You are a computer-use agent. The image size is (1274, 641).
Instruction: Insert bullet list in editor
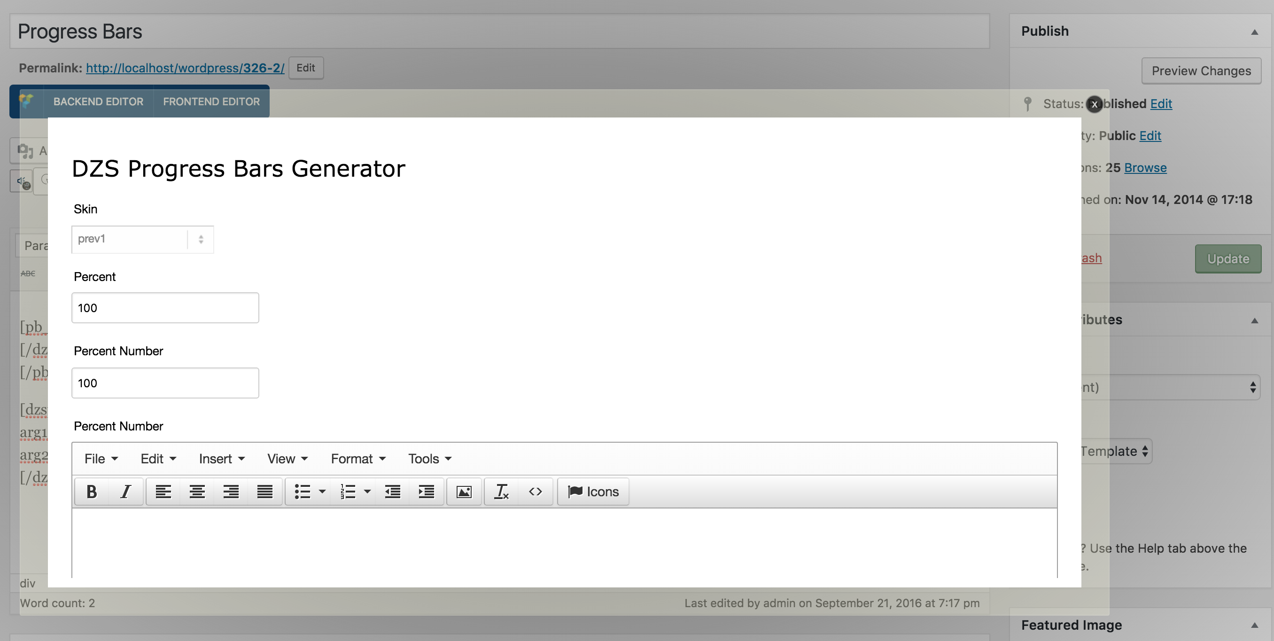coord(302,492)
